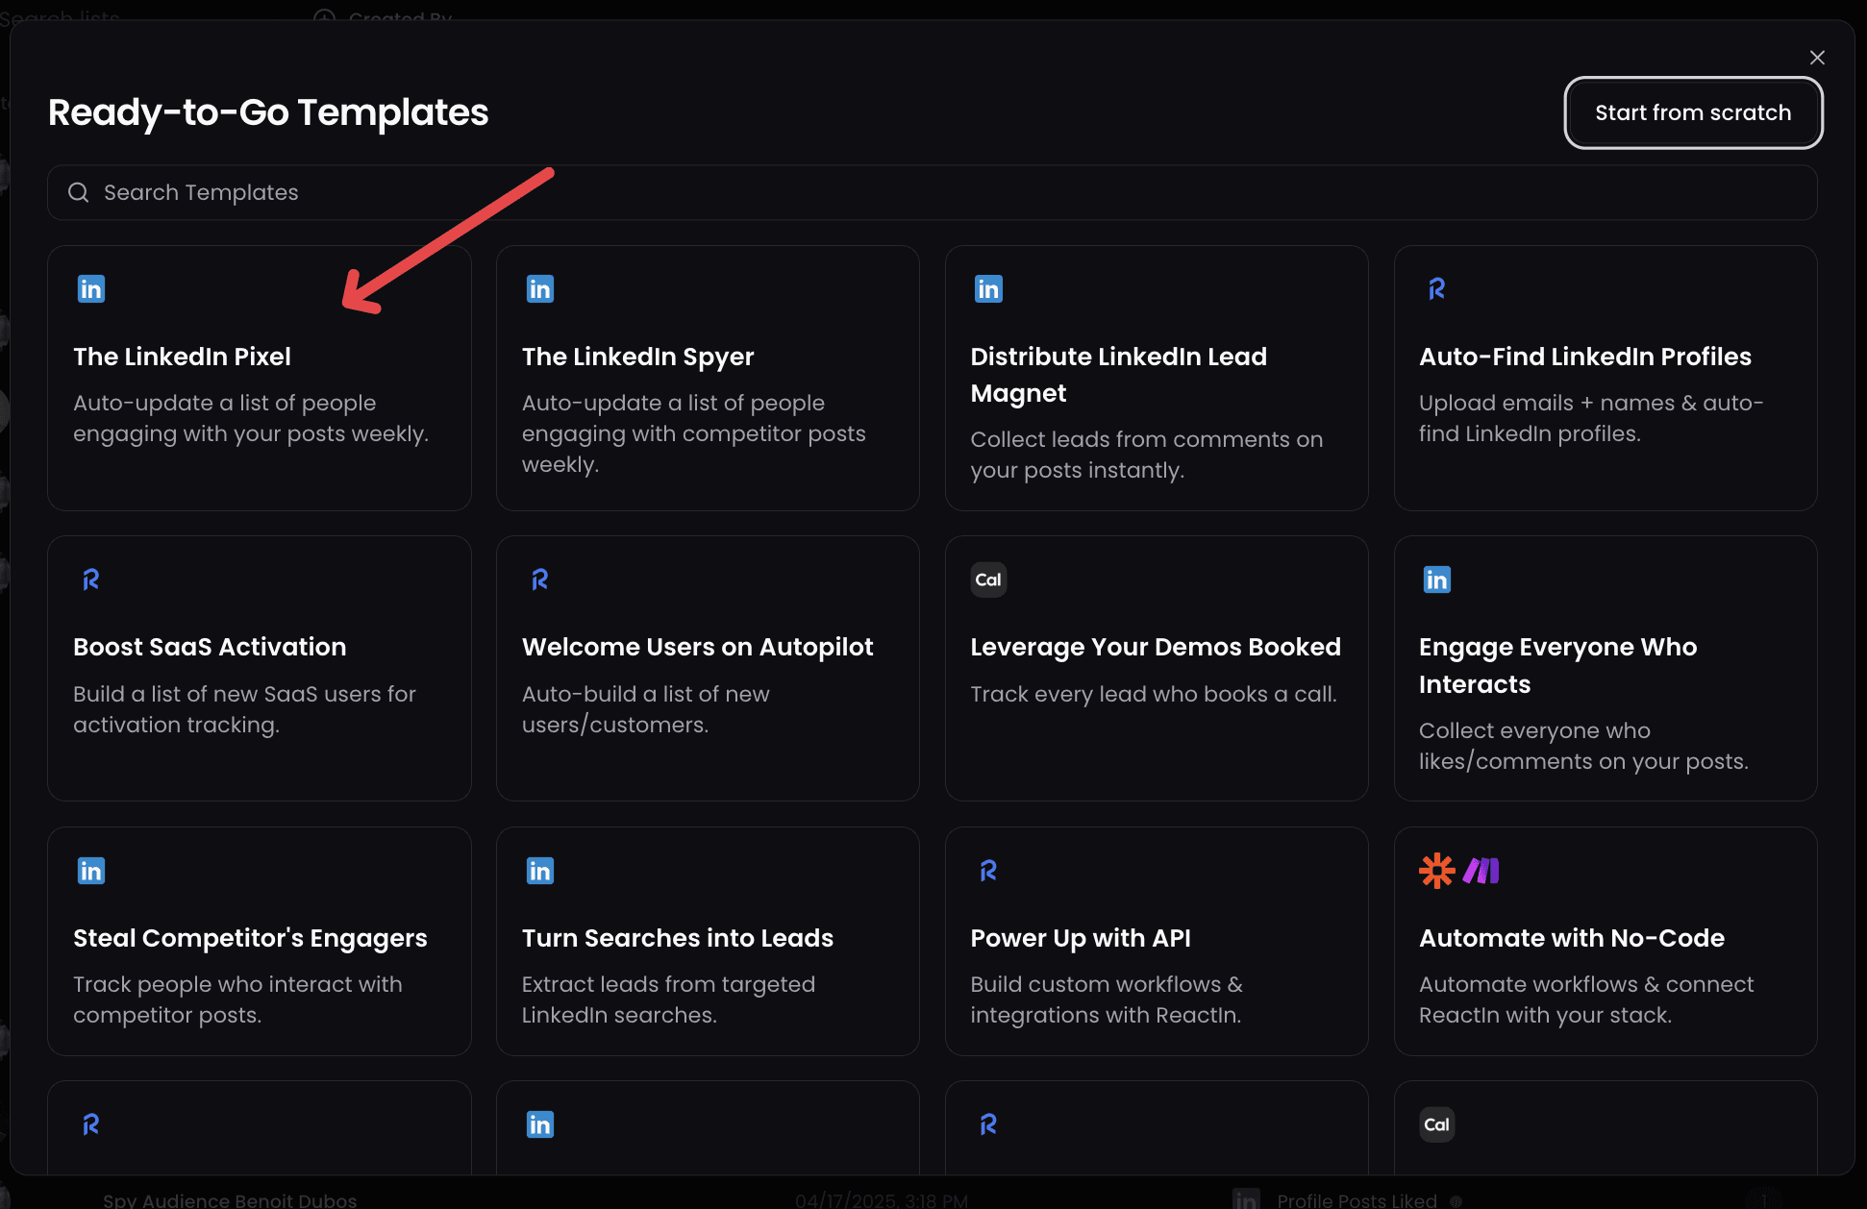The image size is (1867, 1209).
Task: Click the LinkedIn icon on The LinkedIn Spyer card
Action: (x=540, y=289)
